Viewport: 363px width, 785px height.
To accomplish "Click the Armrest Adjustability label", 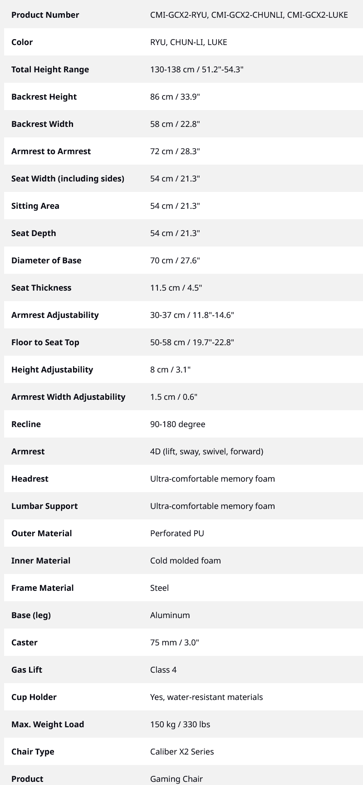I will [55, 315].
